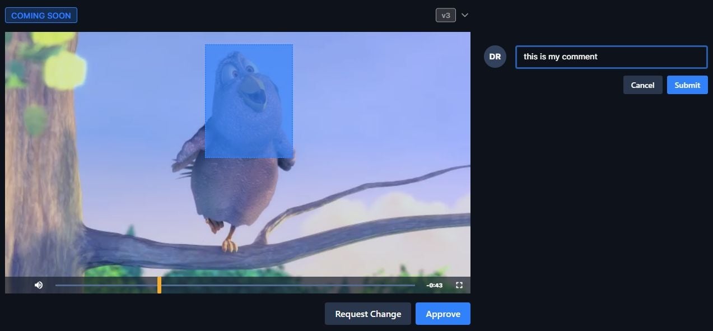Mute the video with the speaker icon
The width and height of the screenshot is (713, 331).
pyautogui.click(x=39, y=285)
